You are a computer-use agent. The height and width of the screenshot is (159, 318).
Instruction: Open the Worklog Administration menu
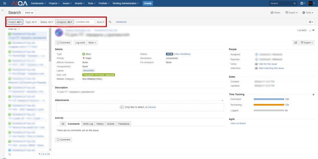pyautogui.click(x=125, y=3)
